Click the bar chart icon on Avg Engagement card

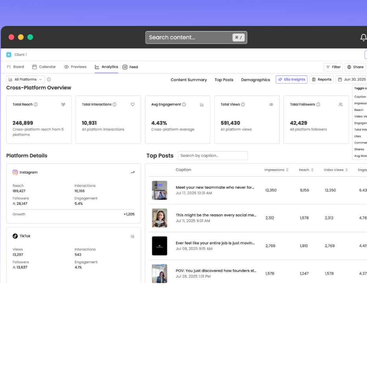(x=202, y=104)
